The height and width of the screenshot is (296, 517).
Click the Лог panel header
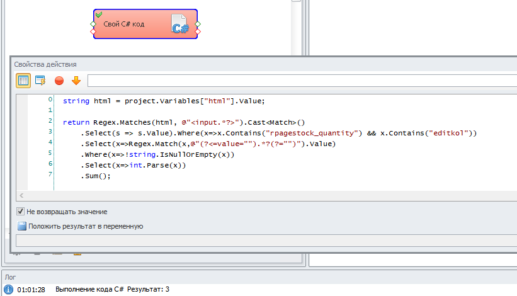pyautogui.click(x=10, y=277)
